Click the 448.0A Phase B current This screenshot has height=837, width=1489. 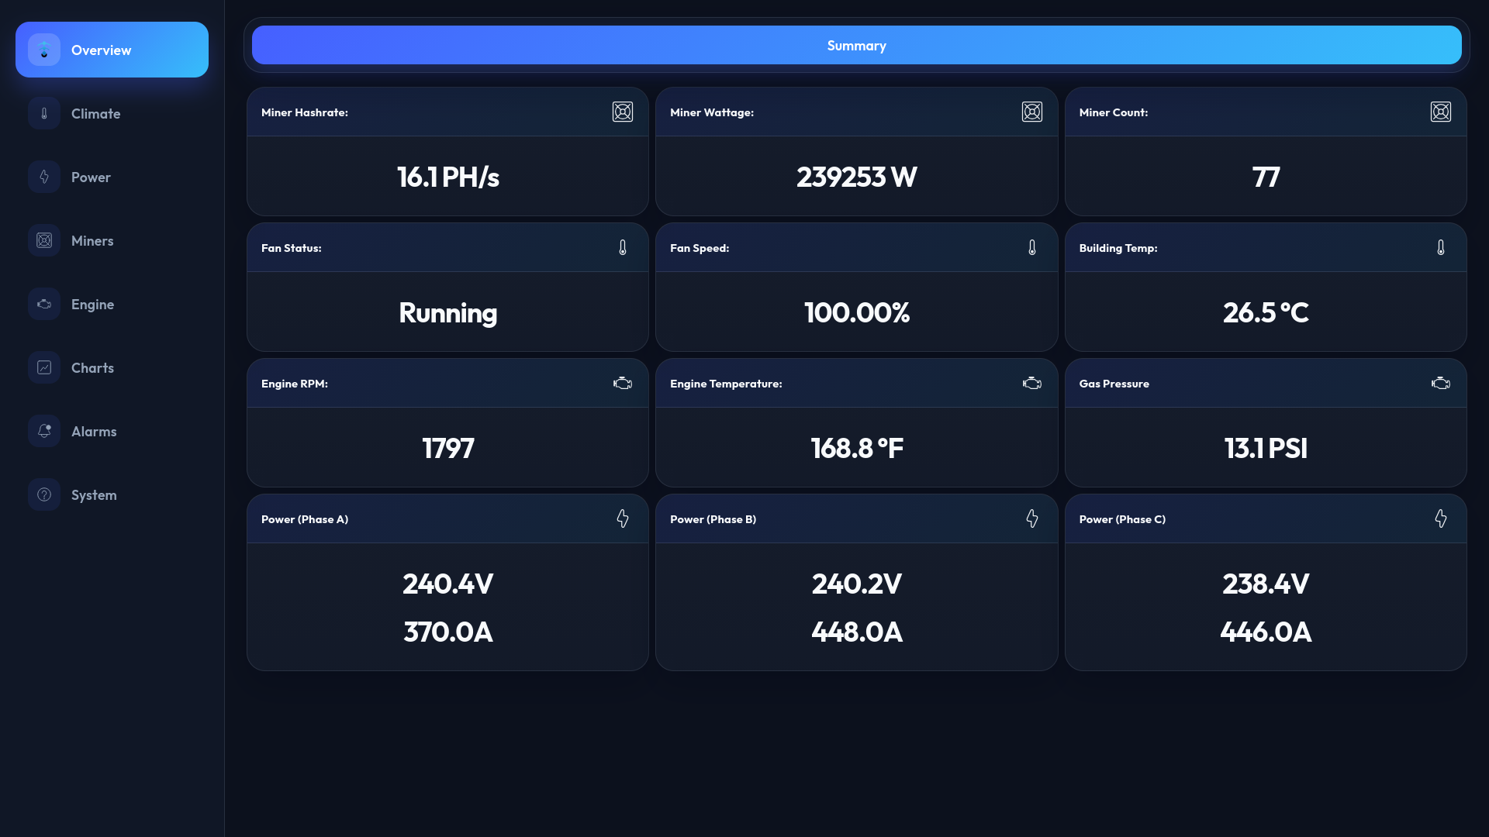[x=856, y=632]
